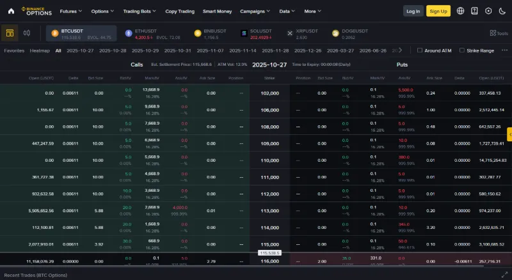Click put Ask/IV 5,500.0 on 102,000 row
Viewport: 512px width, 280px height.
point(406,89)
